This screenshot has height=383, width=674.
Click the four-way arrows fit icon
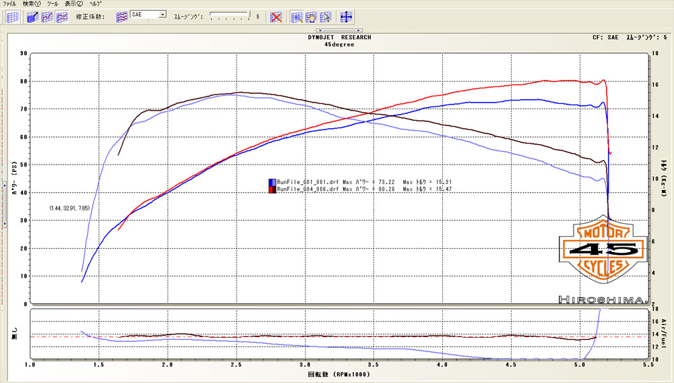346,17
